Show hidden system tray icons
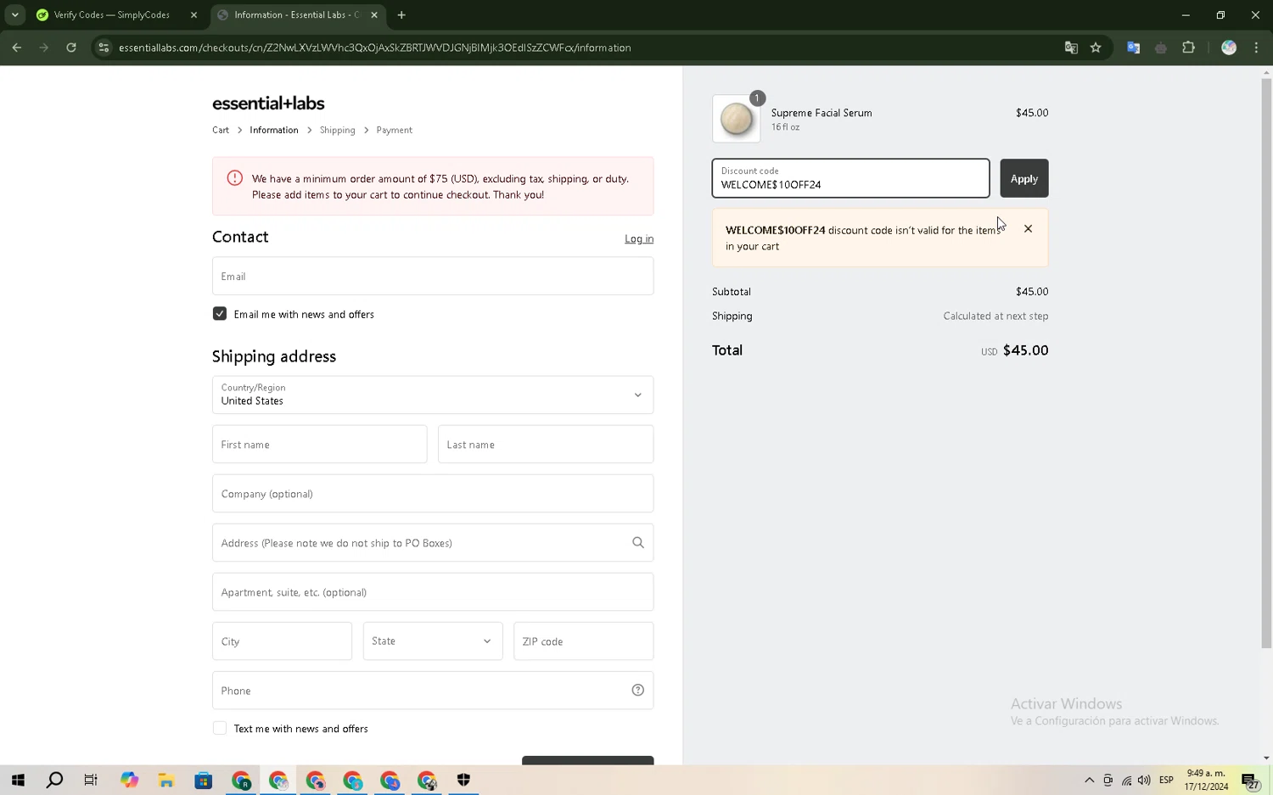The width and height of the screenshot is (1273, 795). click(x=1089, y=780)
